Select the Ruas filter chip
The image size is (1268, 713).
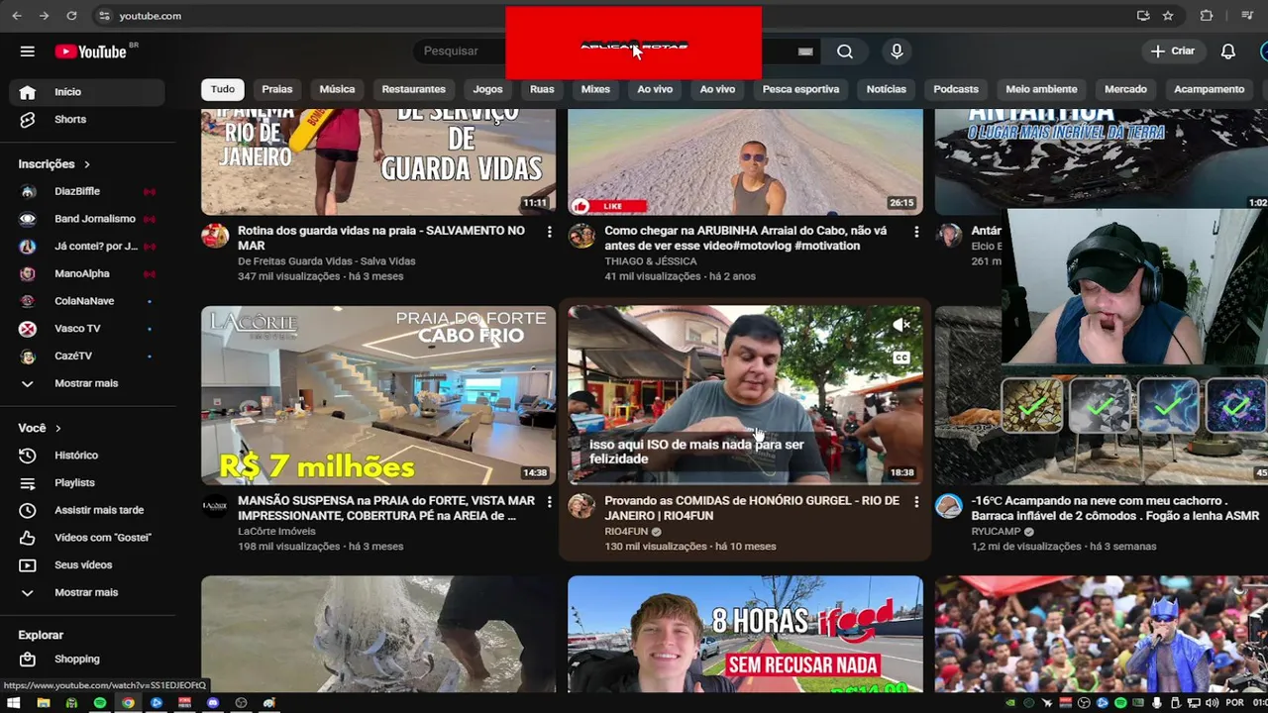tap(542, 89)
